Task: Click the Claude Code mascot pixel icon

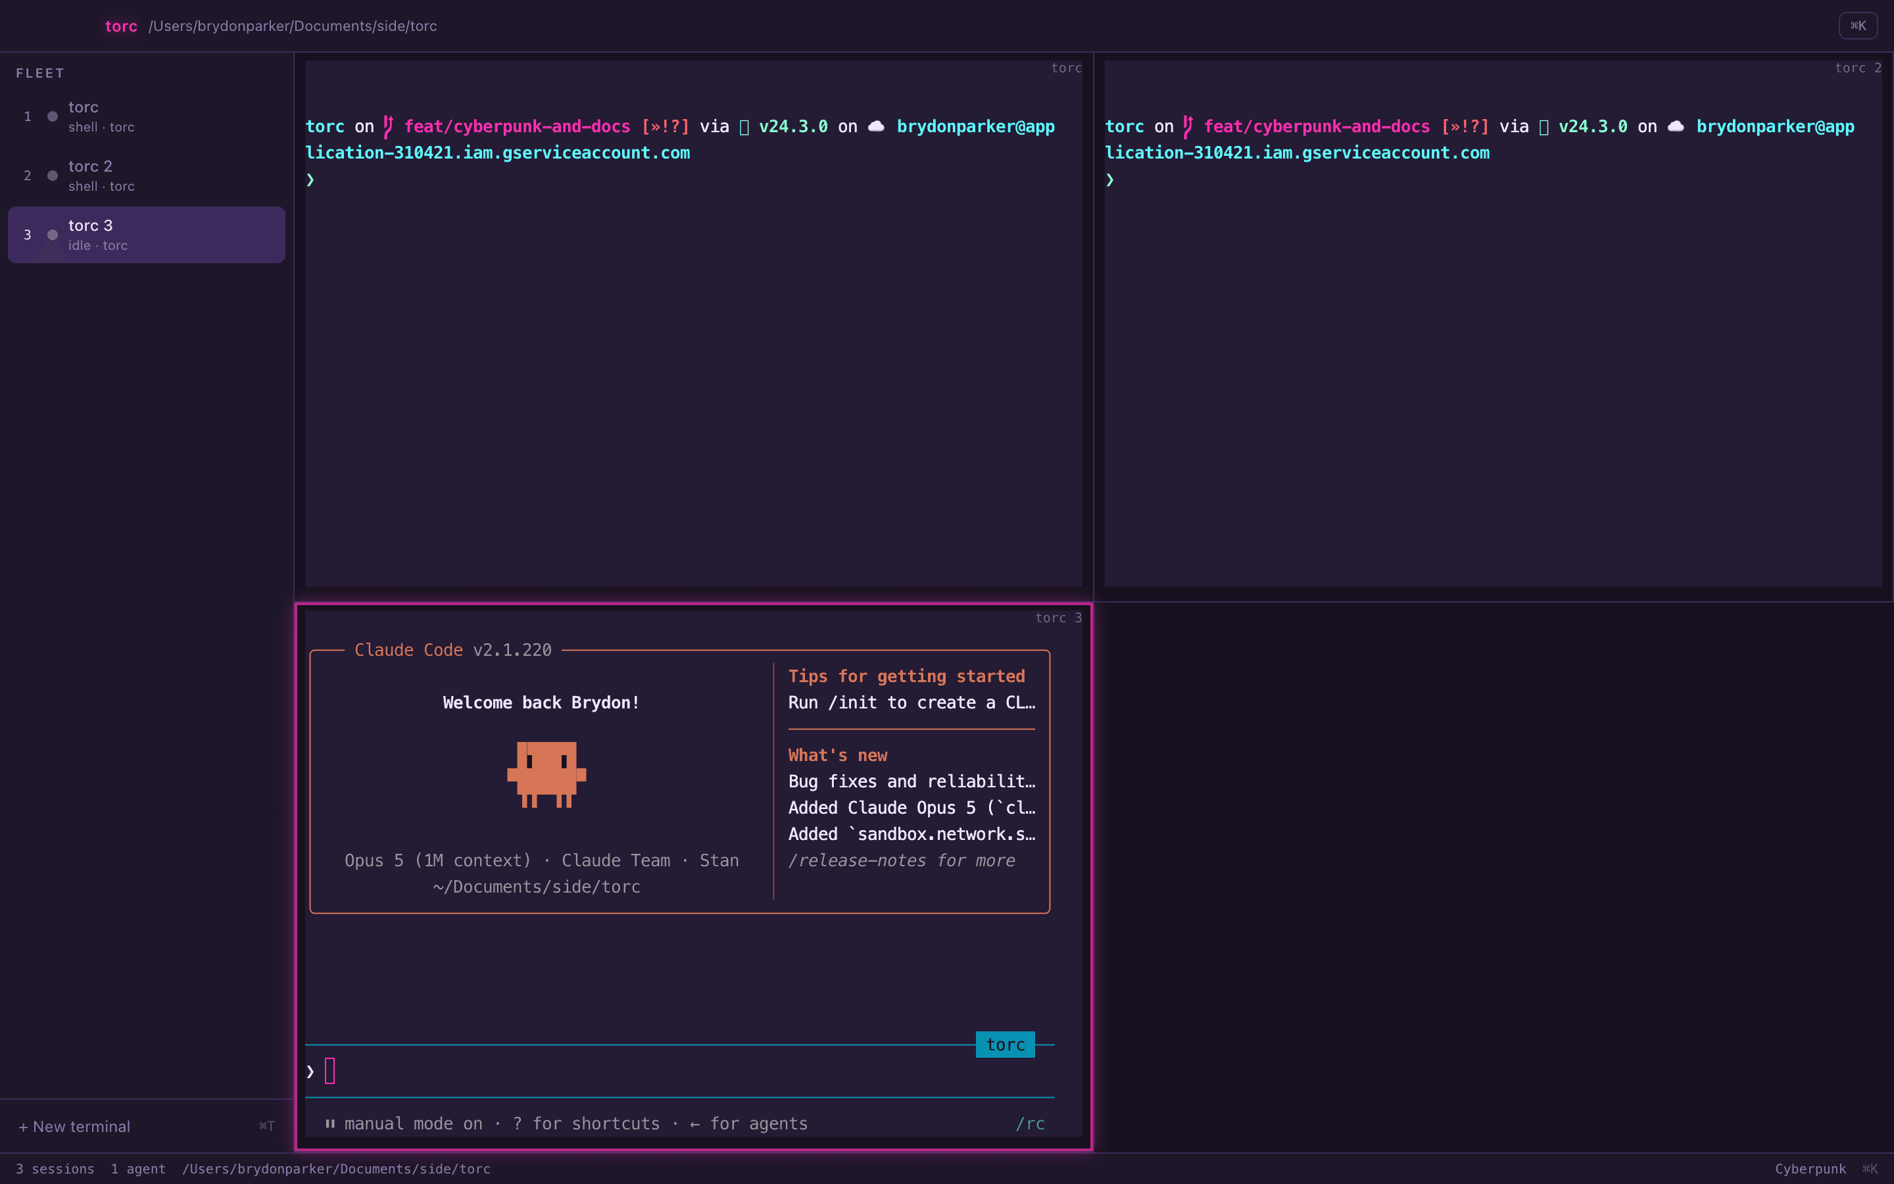Action: coord(546,774)
